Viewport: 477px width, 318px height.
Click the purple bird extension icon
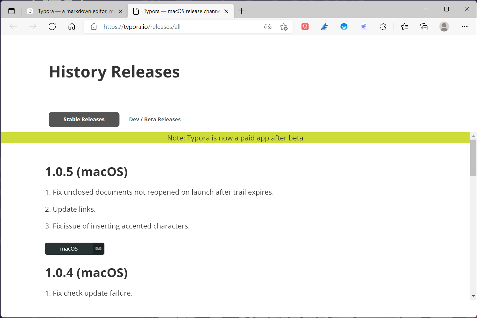363,26
